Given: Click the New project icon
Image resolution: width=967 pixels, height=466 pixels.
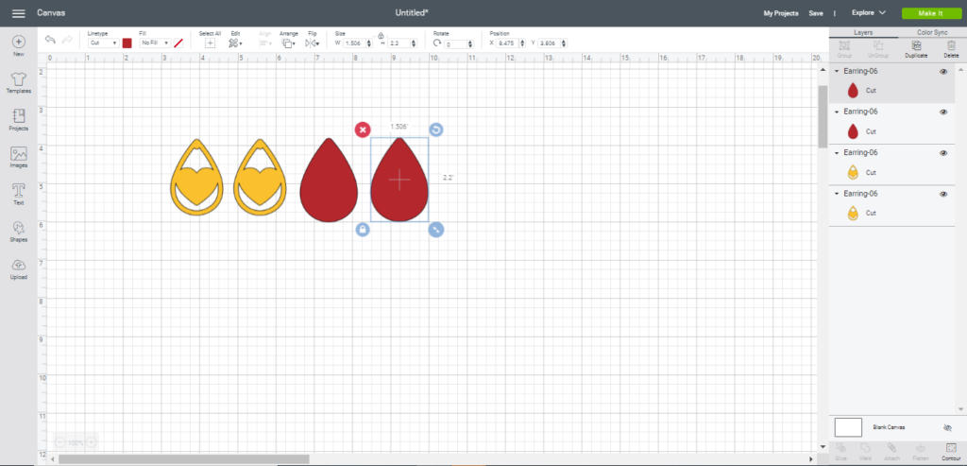Looking at the screenshot, I should 18,45.
